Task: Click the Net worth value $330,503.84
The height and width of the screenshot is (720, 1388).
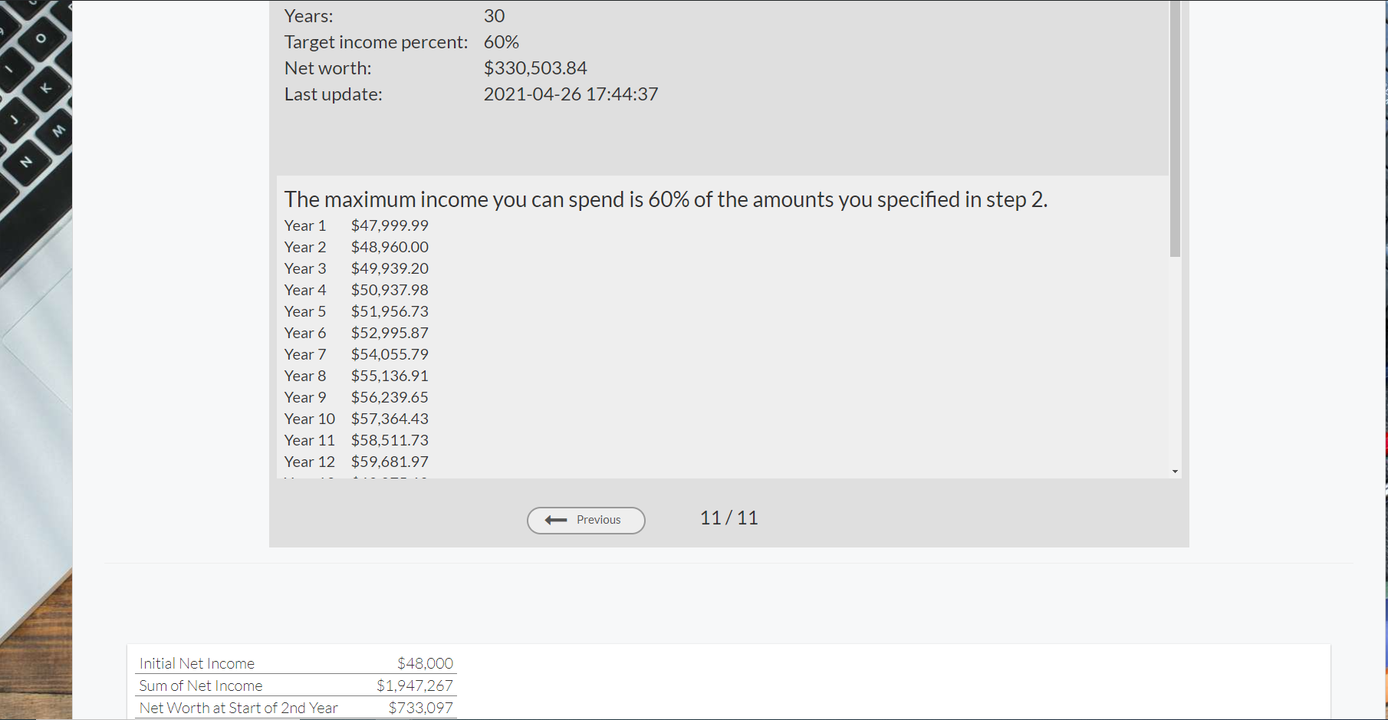Action: point(534,68)
